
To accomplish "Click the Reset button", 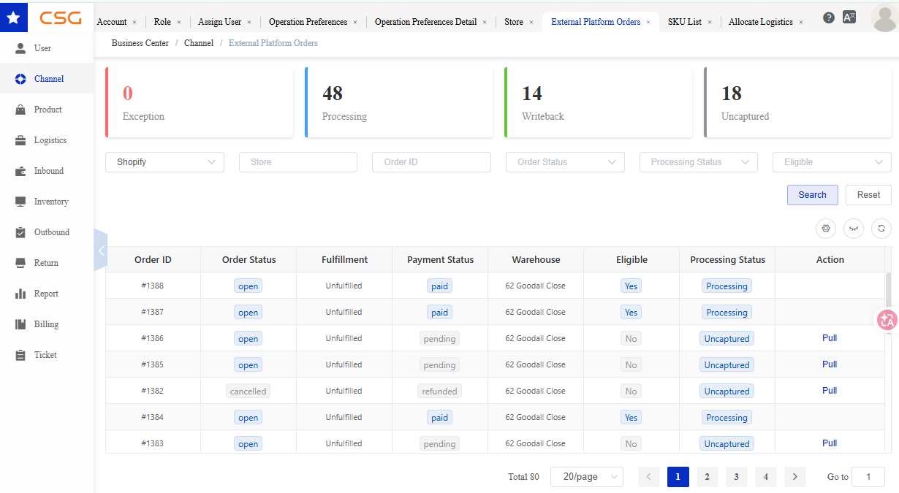I will point(869,195).
